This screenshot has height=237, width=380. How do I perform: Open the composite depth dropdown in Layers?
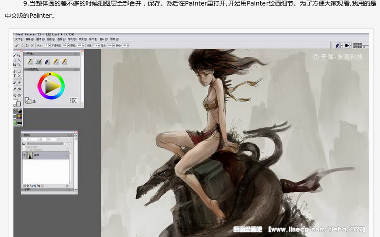click(x=50, y=139)
